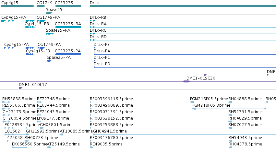Click protein CG1749-PA
This screenshot has width=276, height=149.
49,45
